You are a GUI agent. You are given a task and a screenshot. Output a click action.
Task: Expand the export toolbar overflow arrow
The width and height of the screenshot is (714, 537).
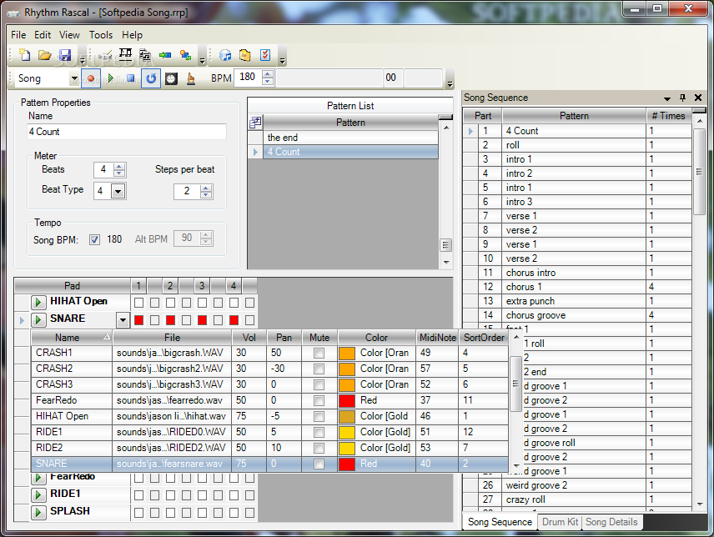coord(282,59)
